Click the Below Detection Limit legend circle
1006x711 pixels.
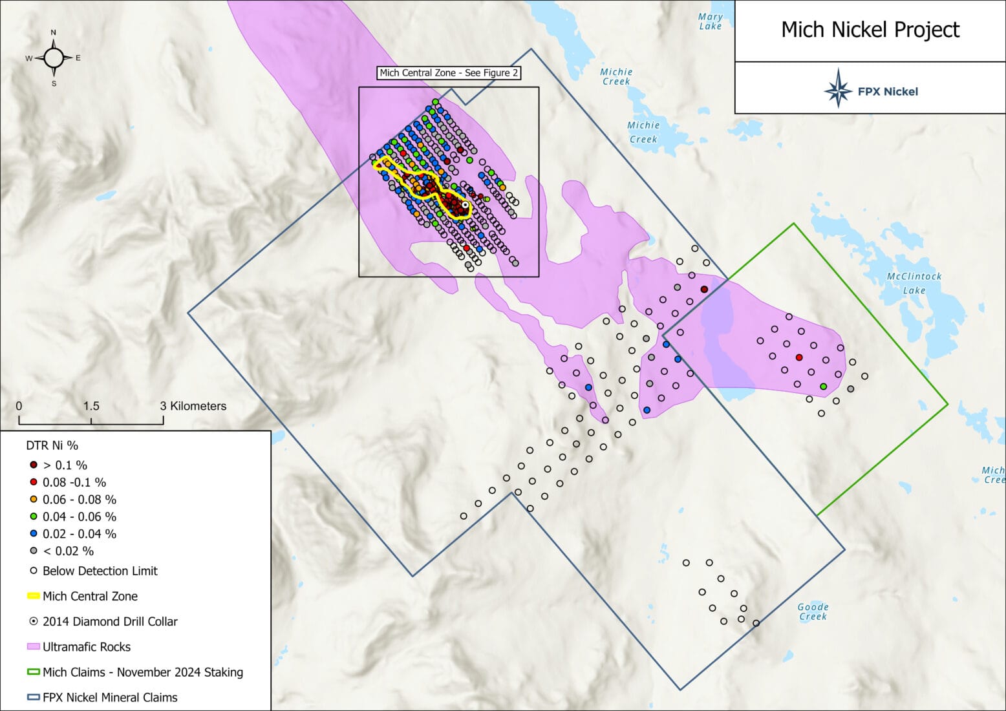coord(34,571)
